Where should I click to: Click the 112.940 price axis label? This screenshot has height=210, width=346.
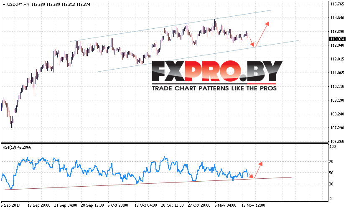pyautogui.click(x=337, y=45)
